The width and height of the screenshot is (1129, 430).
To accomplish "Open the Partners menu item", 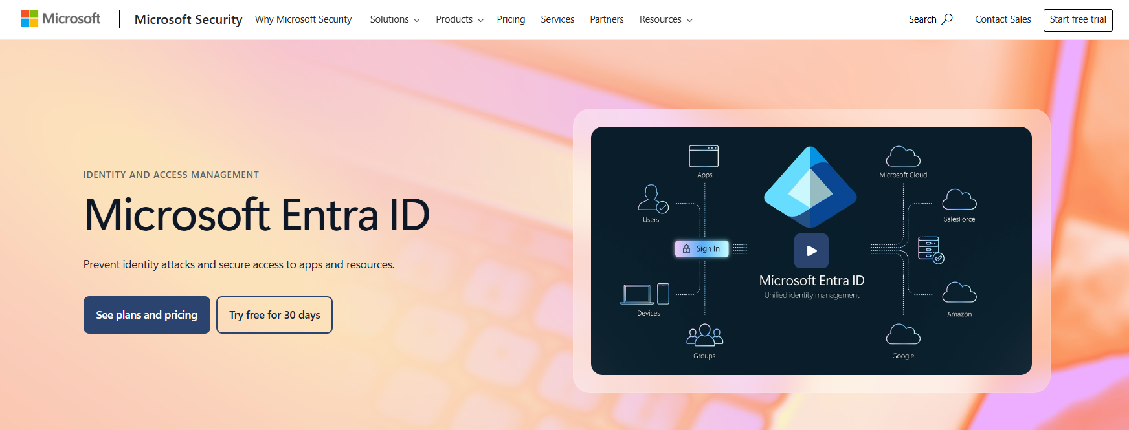I will click(607, 19).
